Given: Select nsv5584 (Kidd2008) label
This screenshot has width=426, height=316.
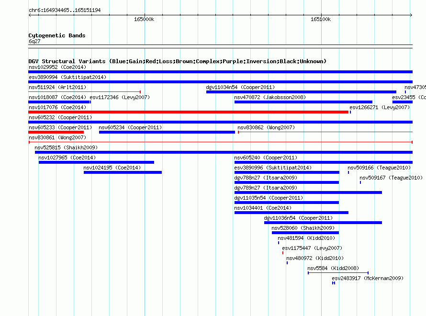Looking at the screenshot, I should pos(333,268).
